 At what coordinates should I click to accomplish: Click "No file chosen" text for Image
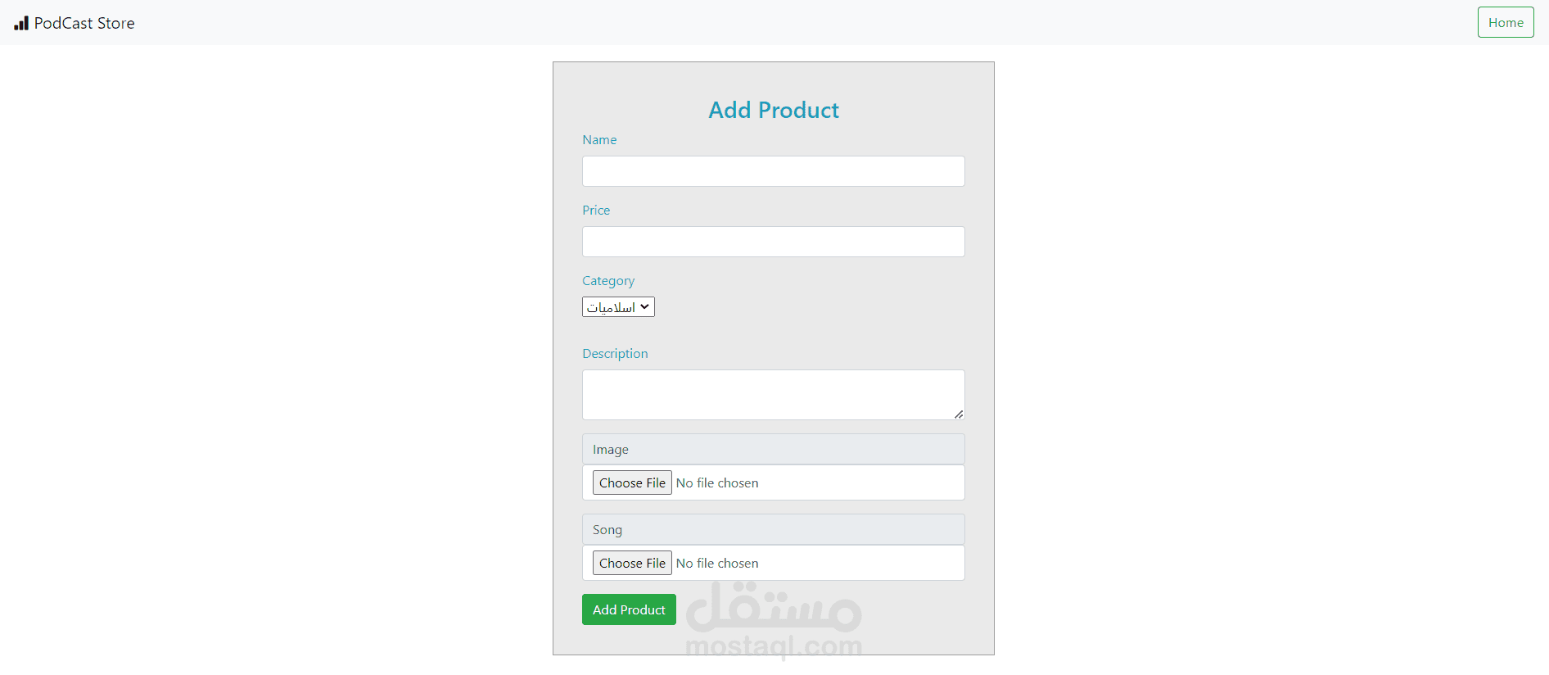(x=717, y=483)
